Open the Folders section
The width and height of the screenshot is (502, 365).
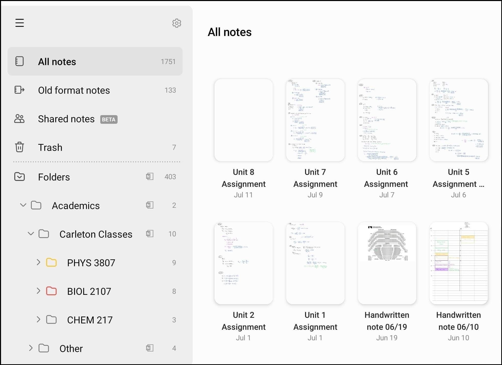(54, 177)
